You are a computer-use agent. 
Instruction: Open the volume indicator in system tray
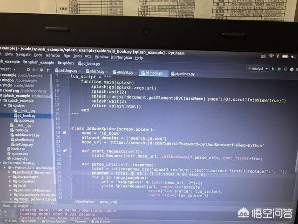tap(292, 56)
